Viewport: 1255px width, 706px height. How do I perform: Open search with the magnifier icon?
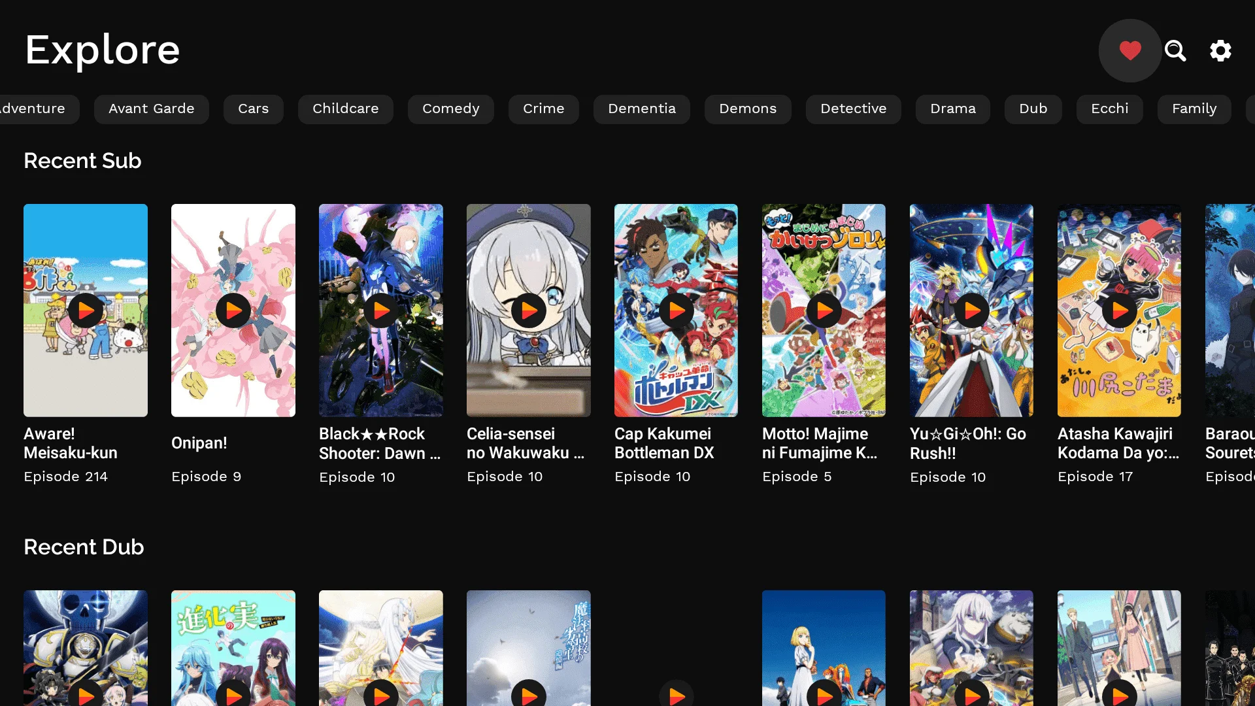coord(1175,50)
